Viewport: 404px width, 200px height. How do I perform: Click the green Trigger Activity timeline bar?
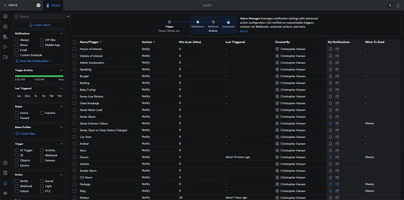point(39,76)
